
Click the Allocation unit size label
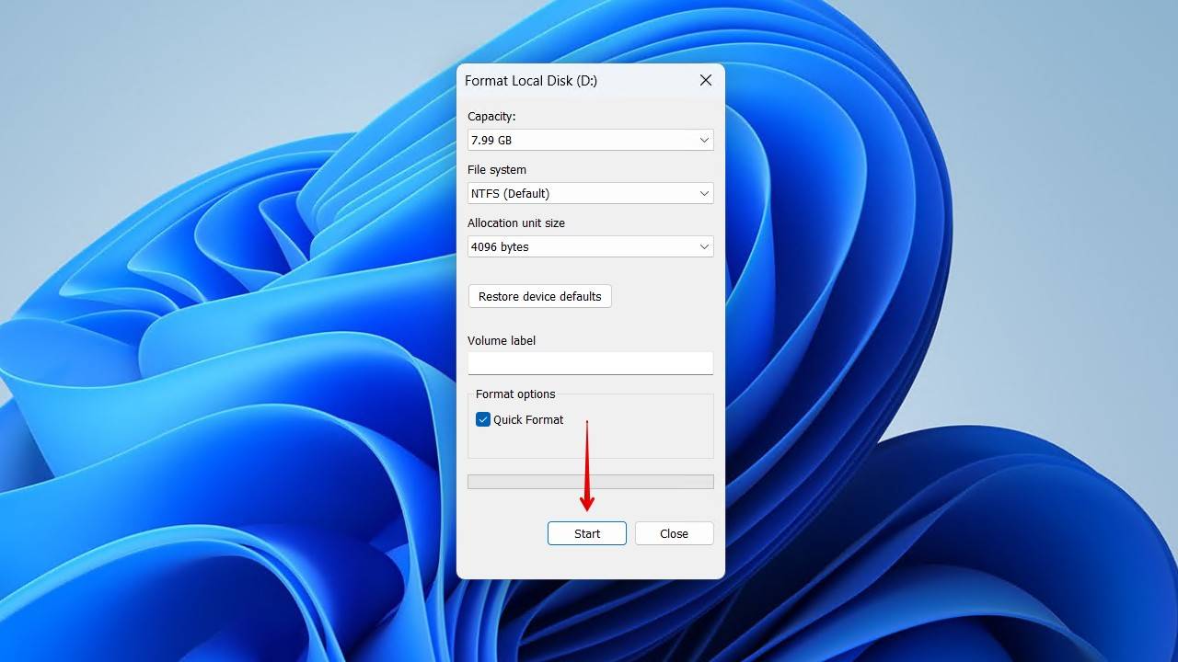pyautogui.click(x=516, y=223)
